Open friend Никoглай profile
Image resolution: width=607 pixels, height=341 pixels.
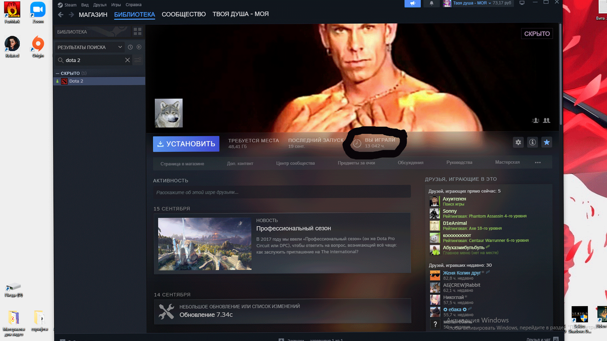[453, 297]
